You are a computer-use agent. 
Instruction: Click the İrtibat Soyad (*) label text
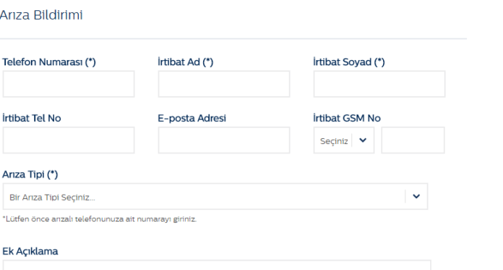pyautogui.click(x=349, y=62)
